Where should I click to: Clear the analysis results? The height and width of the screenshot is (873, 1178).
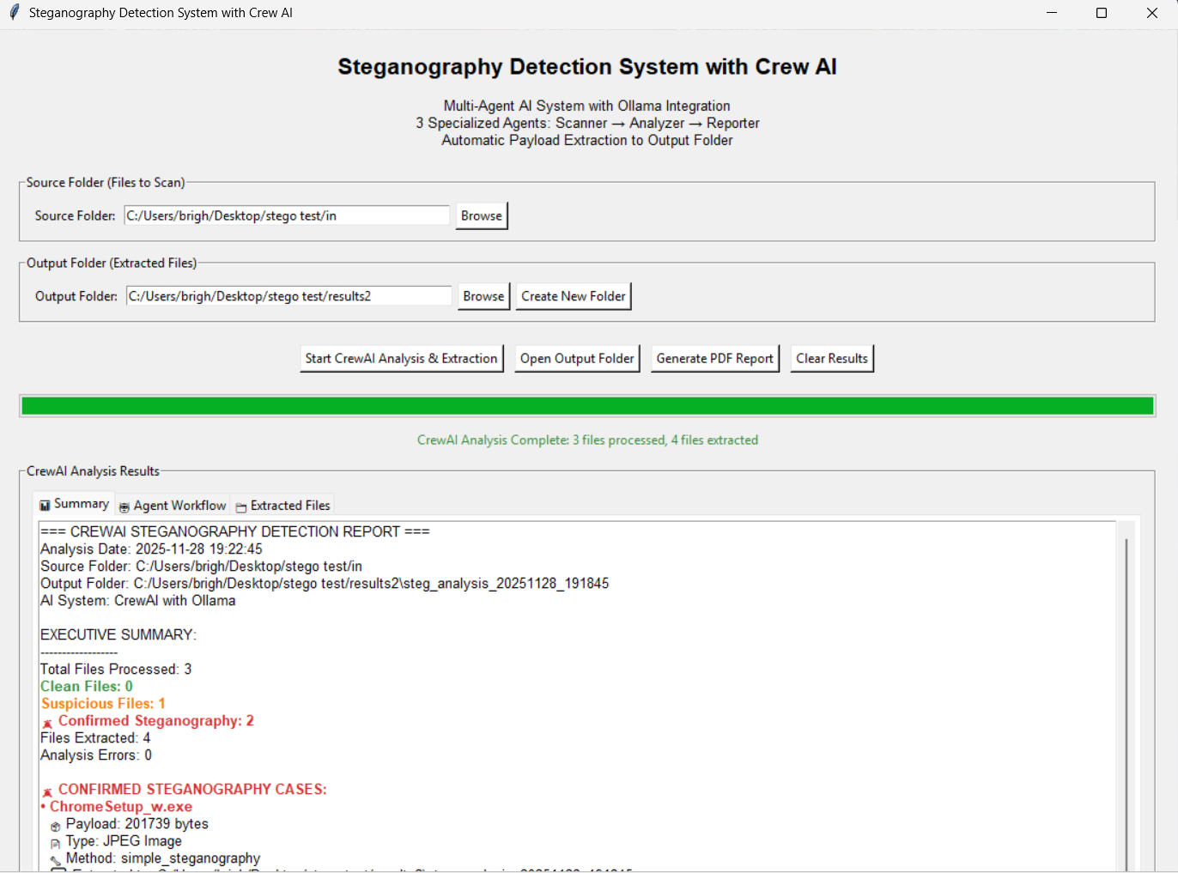click(831, 359)
